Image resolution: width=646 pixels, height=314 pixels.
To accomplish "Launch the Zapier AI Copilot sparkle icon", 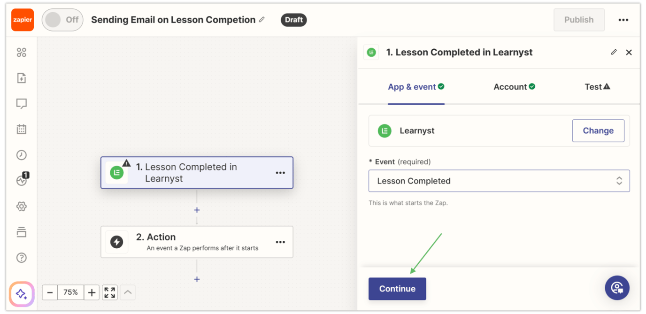I will click(21, 294).
